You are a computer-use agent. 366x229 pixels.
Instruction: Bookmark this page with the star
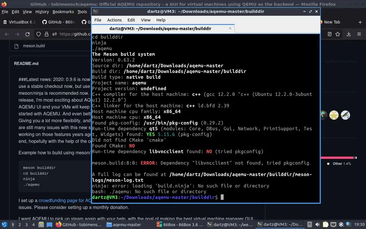338,34
